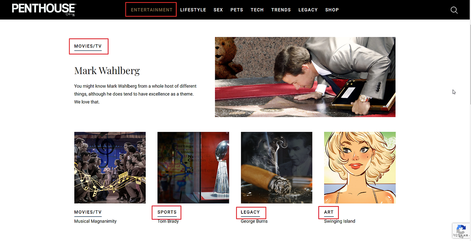Image resolution: width=471 pixels, height=241 pixels.
Task: Open the featured Movies/TV category label
Action: [x=88, y=46]
